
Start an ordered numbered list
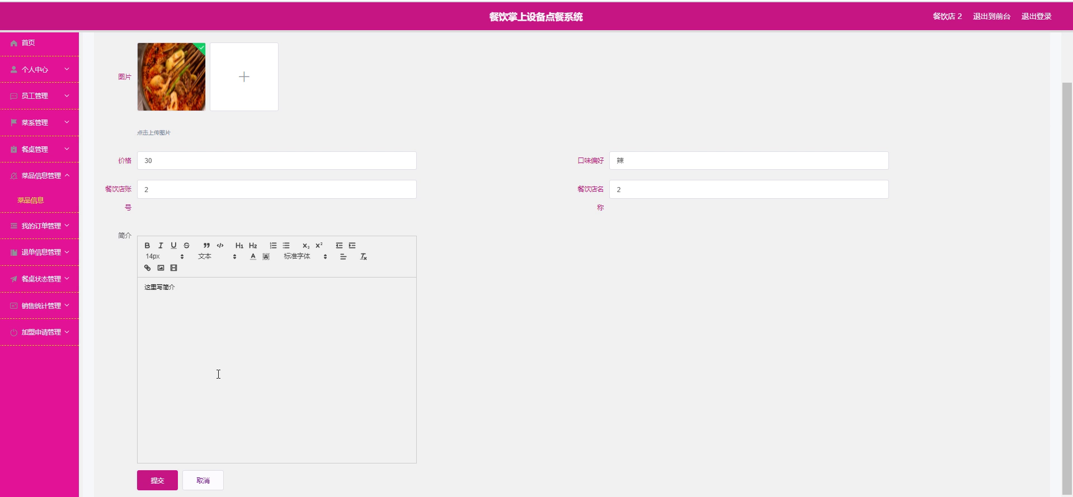[273, 246]
